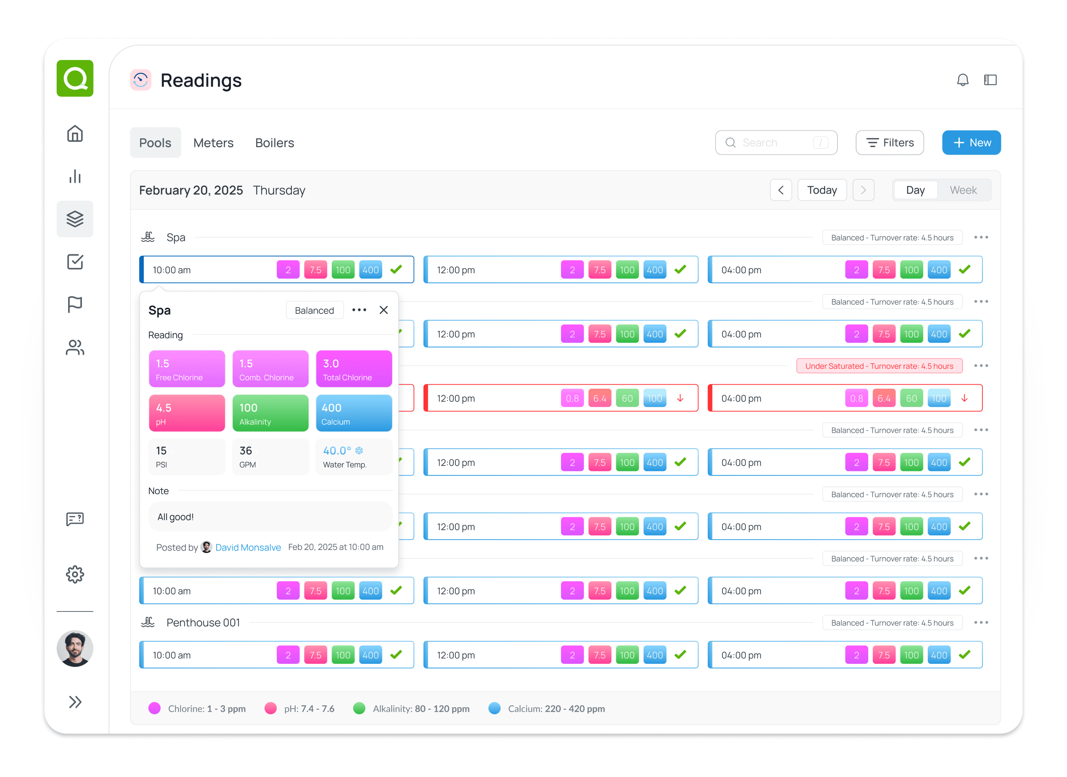1067x777 pixels.
Task: Open the settings gear in sidebar
Action: tap(75, 574)
